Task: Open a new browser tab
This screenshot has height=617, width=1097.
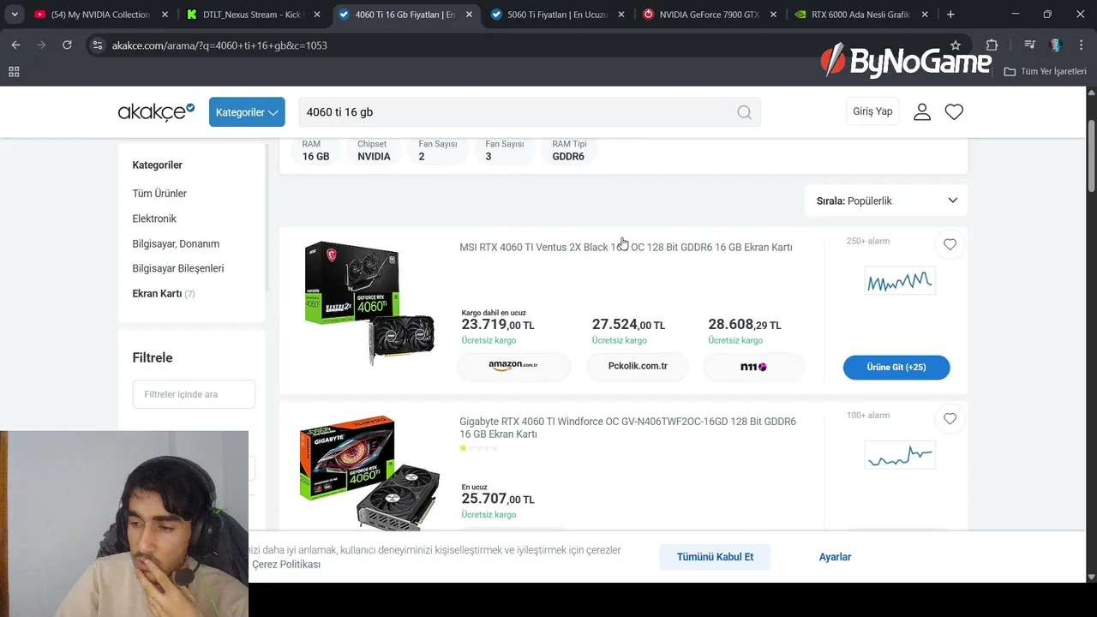Action: coord(950,15)
